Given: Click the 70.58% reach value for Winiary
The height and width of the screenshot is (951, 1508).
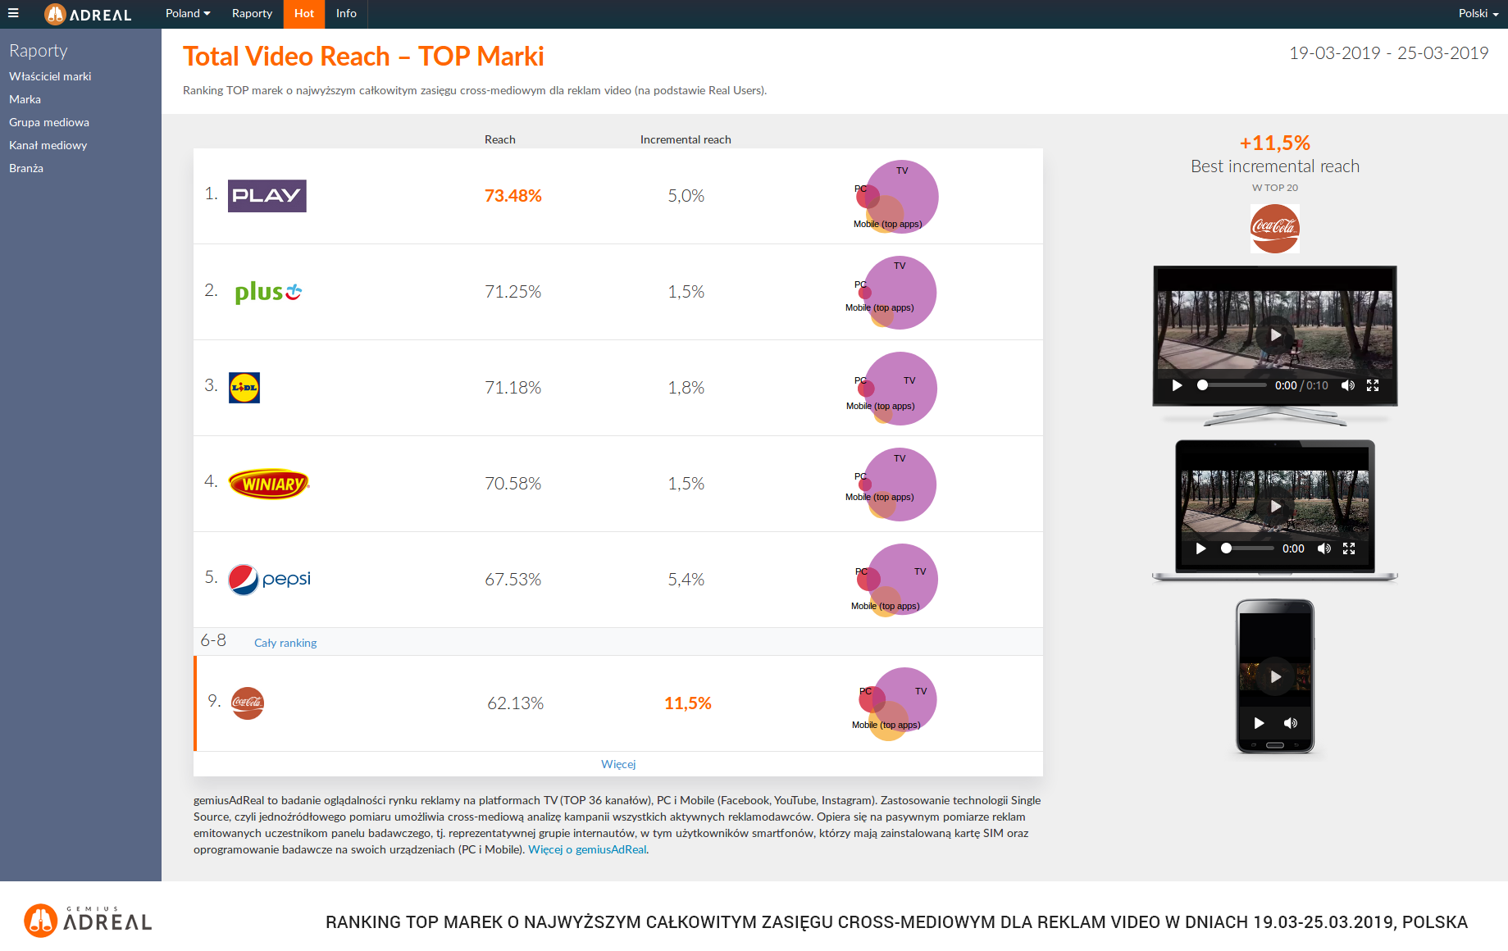Looking at the screenshot, I should 513,484.
